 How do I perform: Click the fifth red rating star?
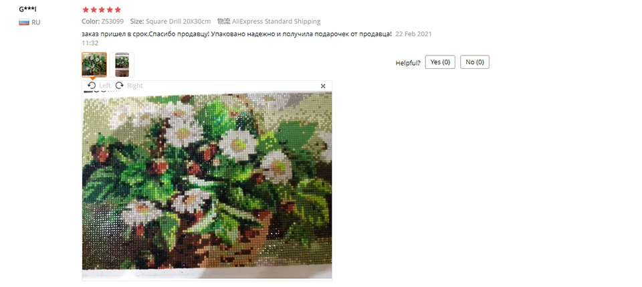point(118,9)
